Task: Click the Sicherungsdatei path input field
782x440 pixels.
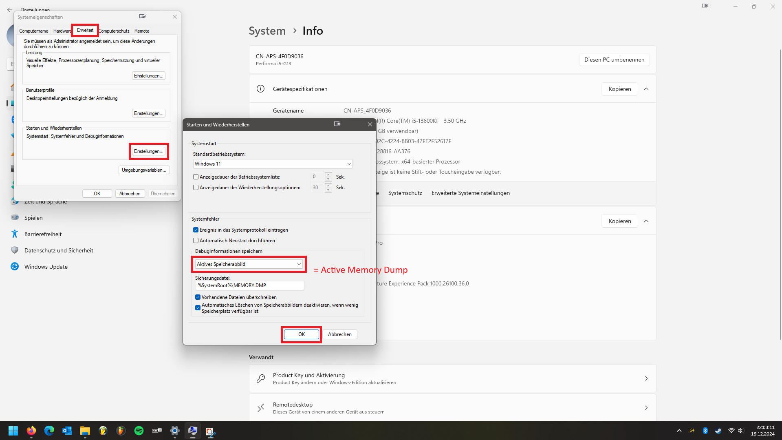Action: coord(249,285)
